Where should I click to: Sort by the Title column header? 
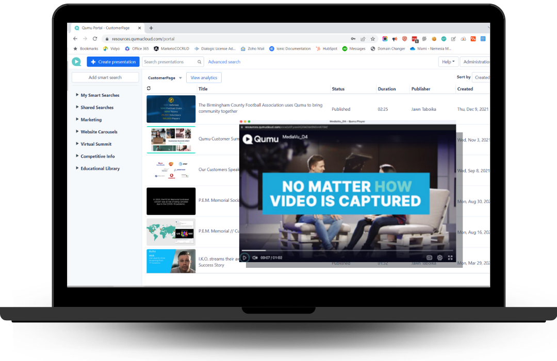pos(203,89)
